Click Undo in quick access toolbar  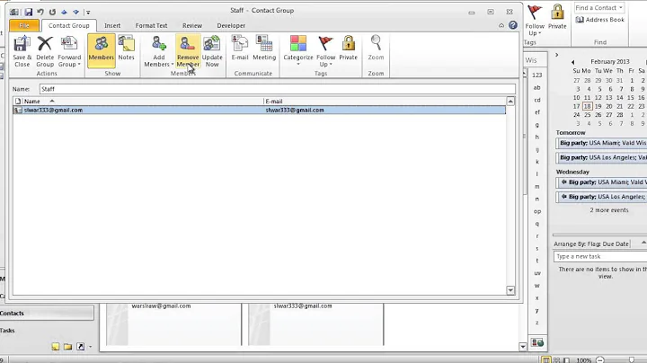[40, 12]
